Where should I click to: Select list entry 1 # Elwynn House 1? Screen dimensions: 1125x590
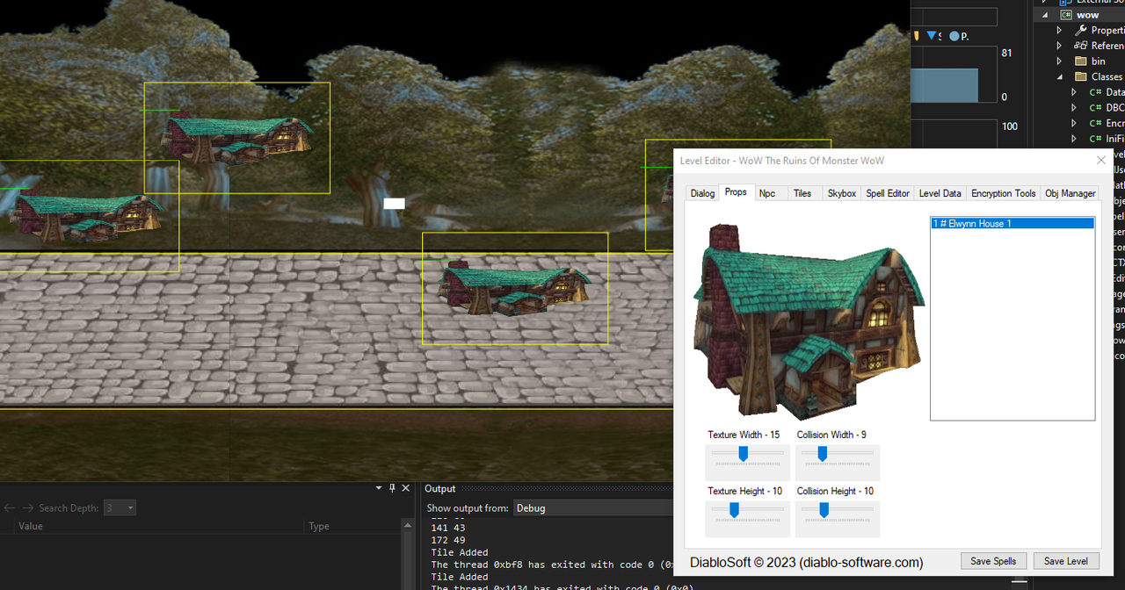click(x=1012, y=224)
